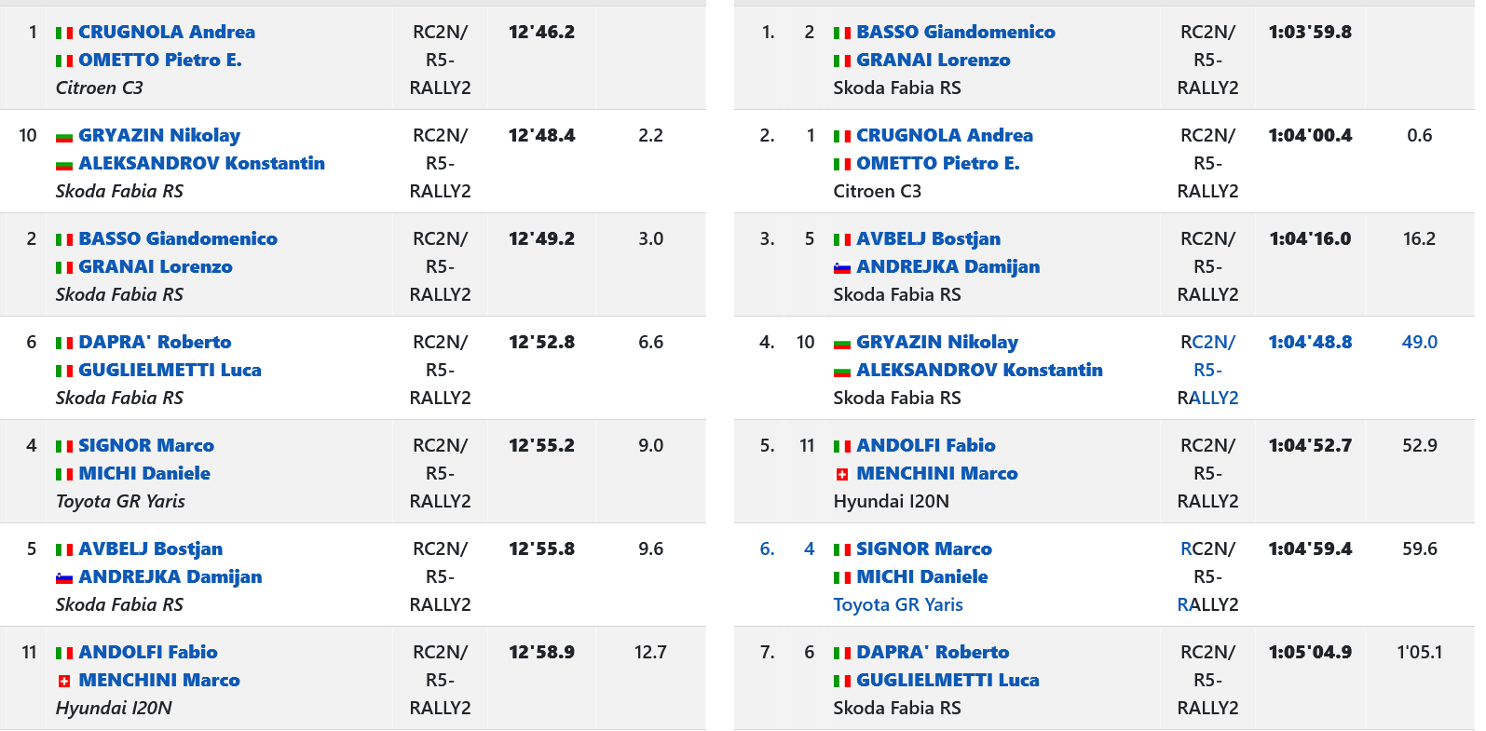This screenshot has height=731, width=1486.
Task: Click Swiss flag beside MENCHINI in 1:04'52.7 row
Action: tap(842, 475)
